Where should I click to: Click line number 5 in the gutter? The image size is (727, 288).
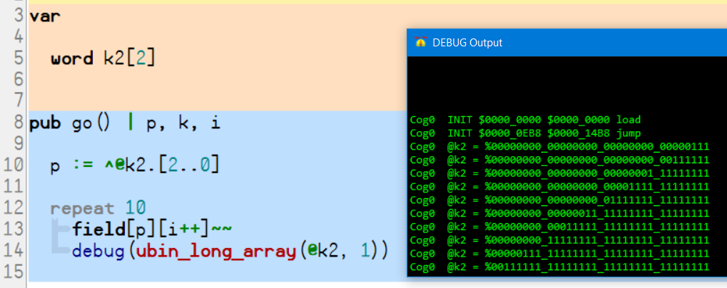click(x=18, y=58)
